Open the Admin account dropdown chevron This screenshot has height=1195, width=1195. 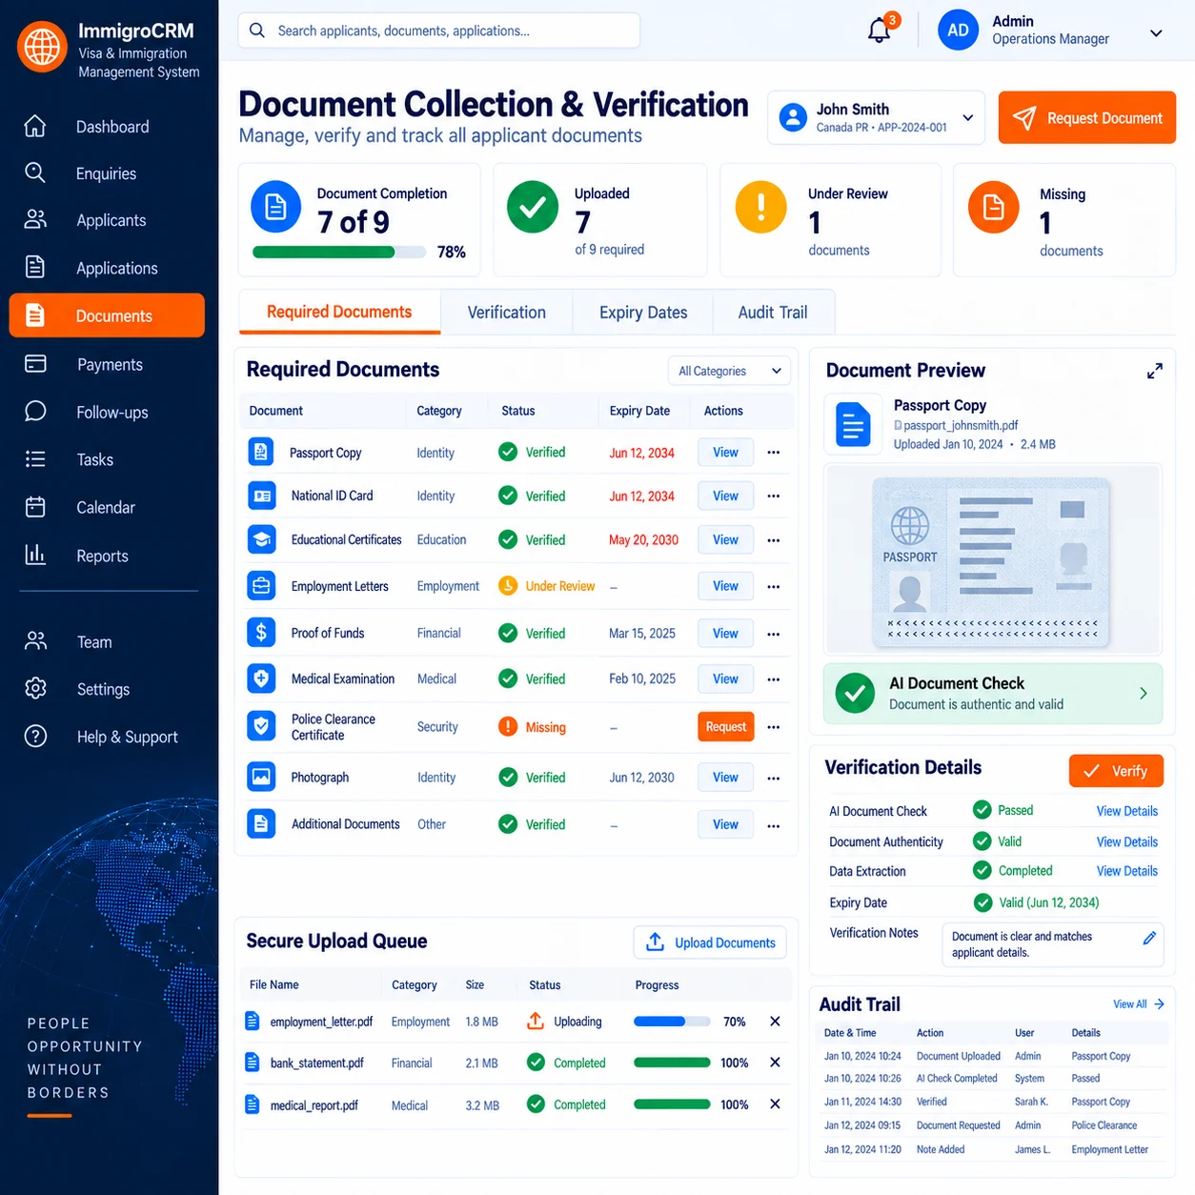(1156, 32)
